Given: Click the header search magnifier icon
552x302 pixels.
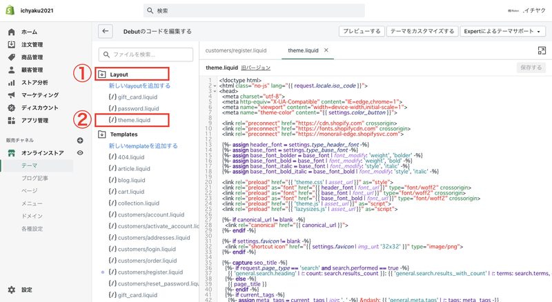Looking at the screenshot, I should tap(150, 10).
